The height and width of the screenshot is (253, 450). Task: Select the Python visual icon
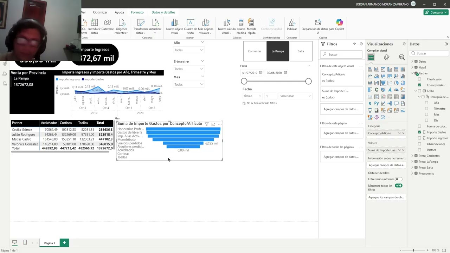click(x=377, y=103)
